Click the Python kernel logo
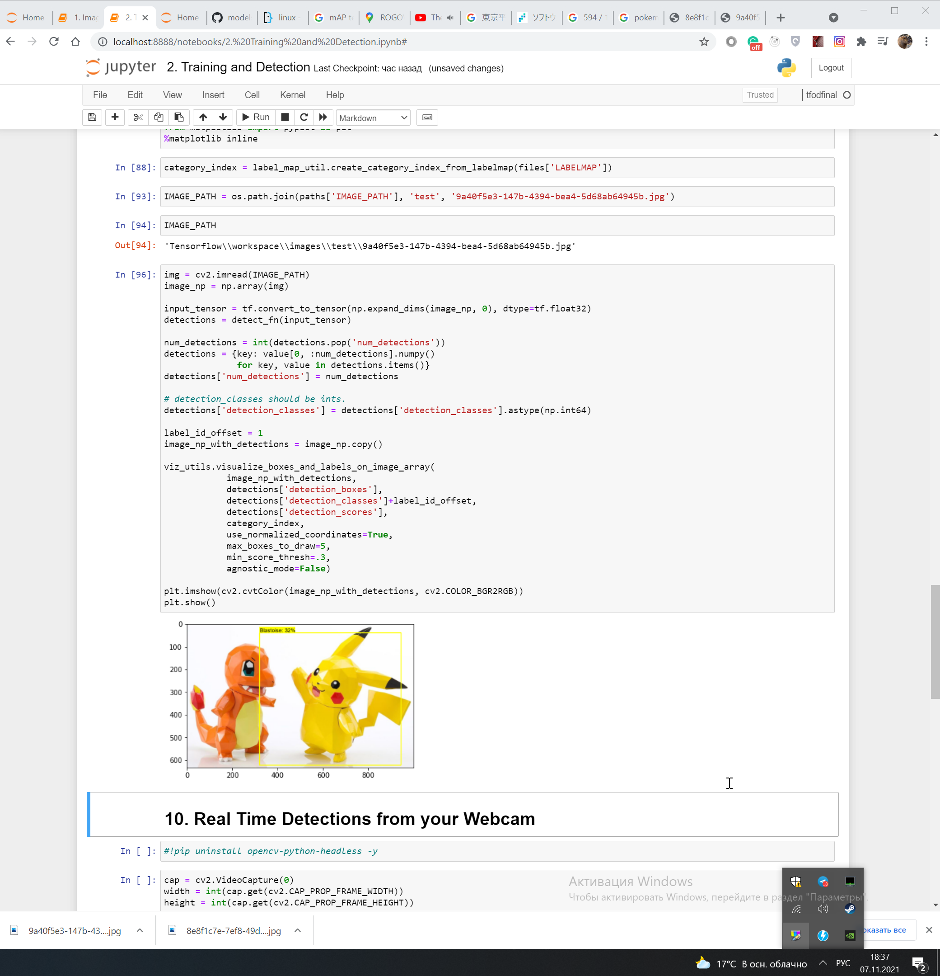940x976 pixels. pos(786,68)
